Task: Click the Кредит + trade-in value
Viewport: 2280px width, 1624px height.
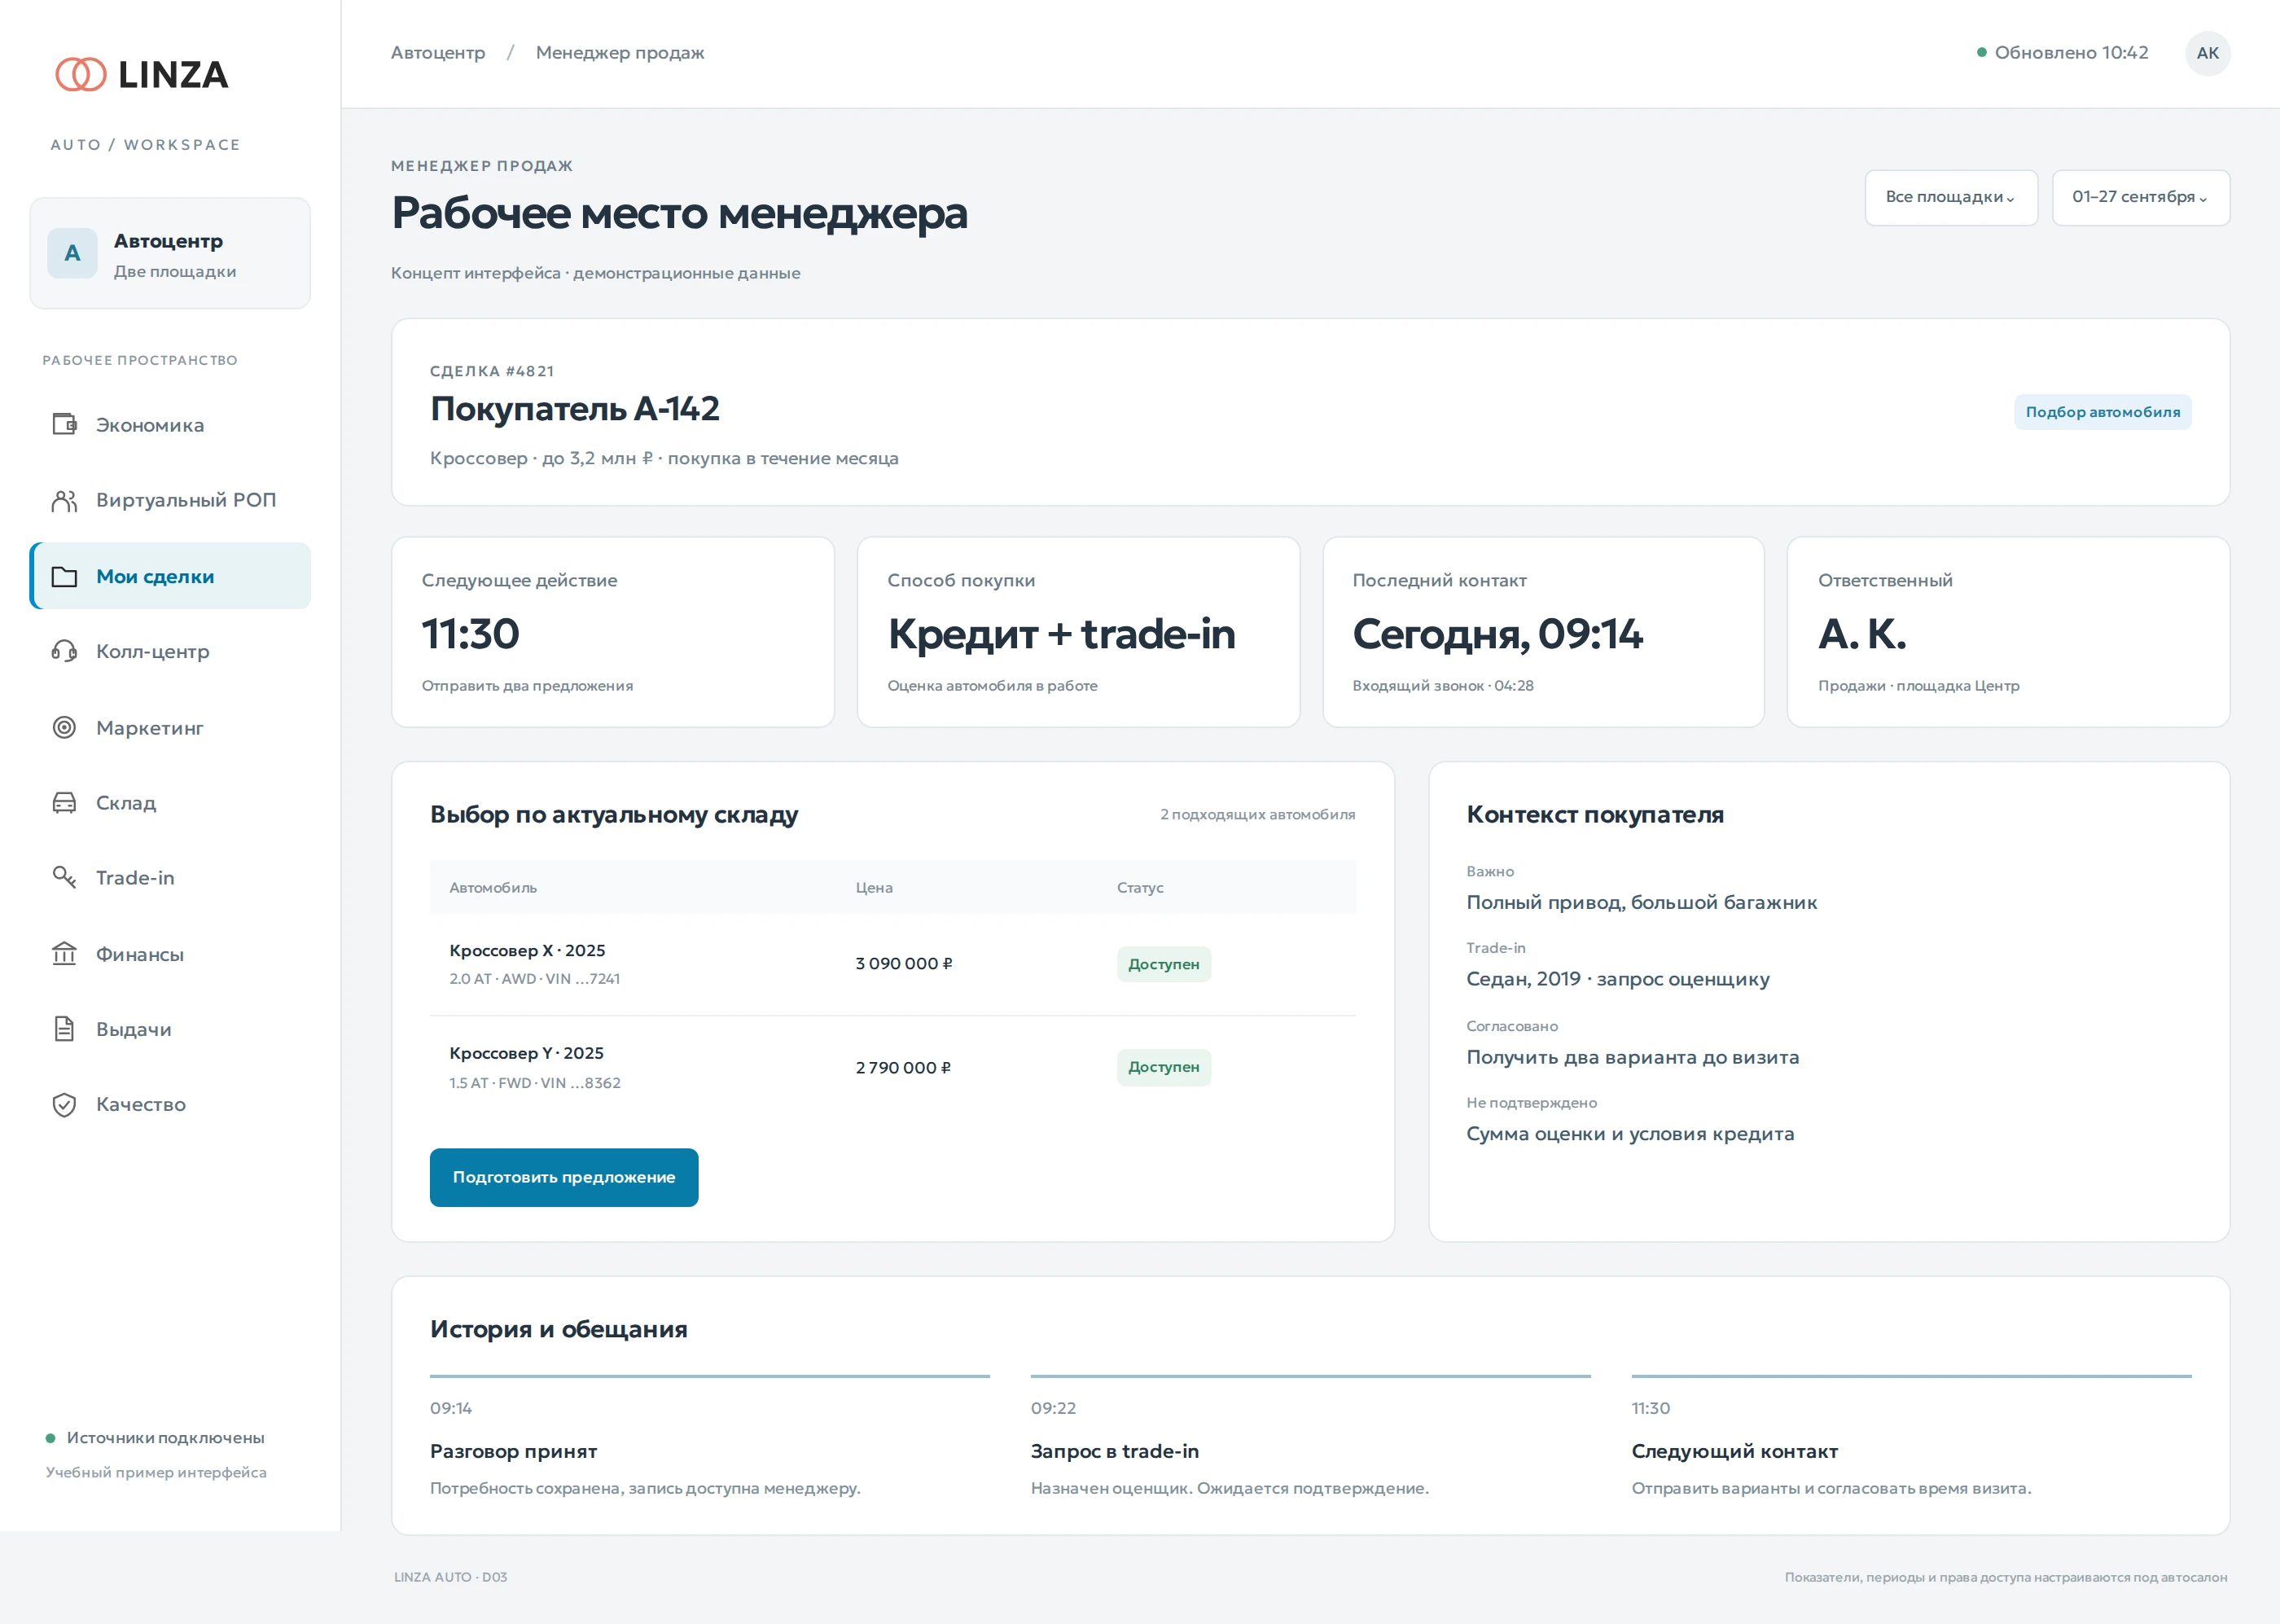Action: (1060, 634)
